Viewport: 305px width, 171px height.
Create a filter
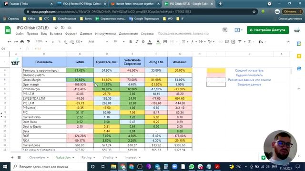pyautogui.click(x=240, y=42)
